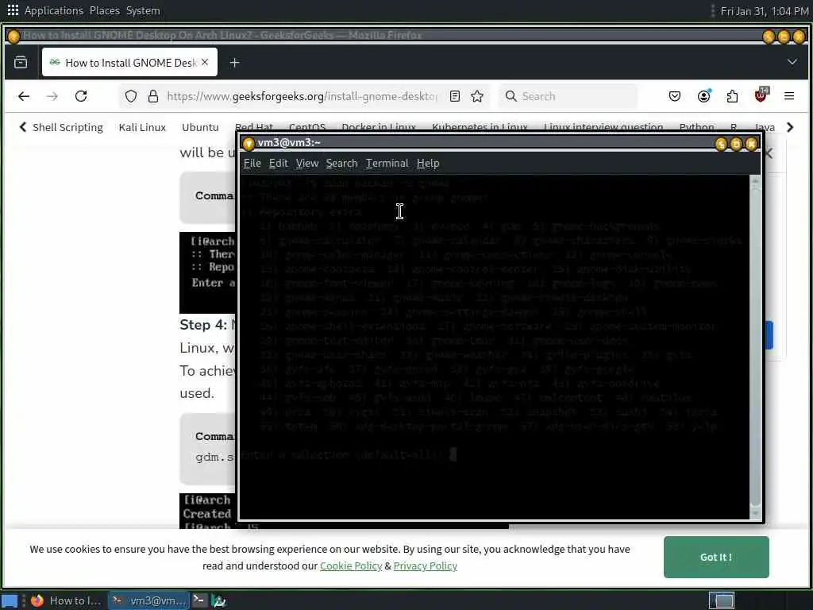The width and height of the screenshot is (813, 610).
Task: Close the How to Install GNOME tab
Action: (205, 62)
